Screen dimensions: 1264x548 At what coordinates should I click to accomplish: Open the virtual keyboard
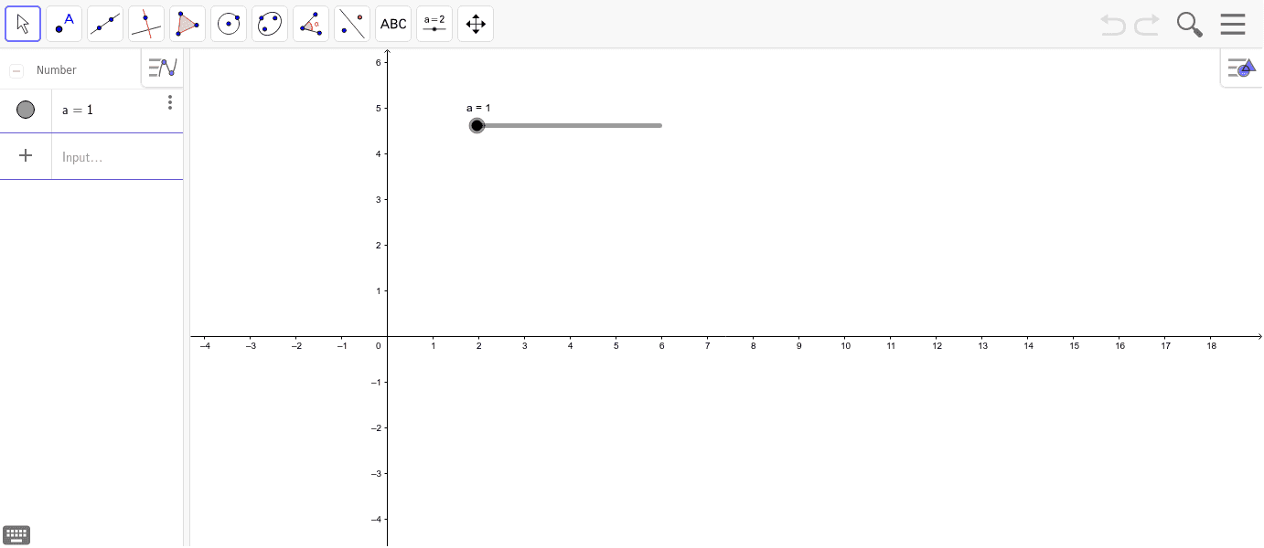coord(16,535)
